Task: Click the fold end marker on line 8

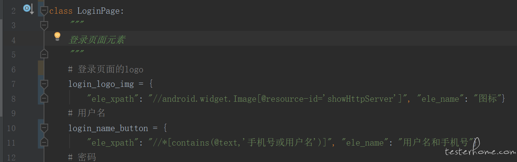Action: tap(44, 98)
